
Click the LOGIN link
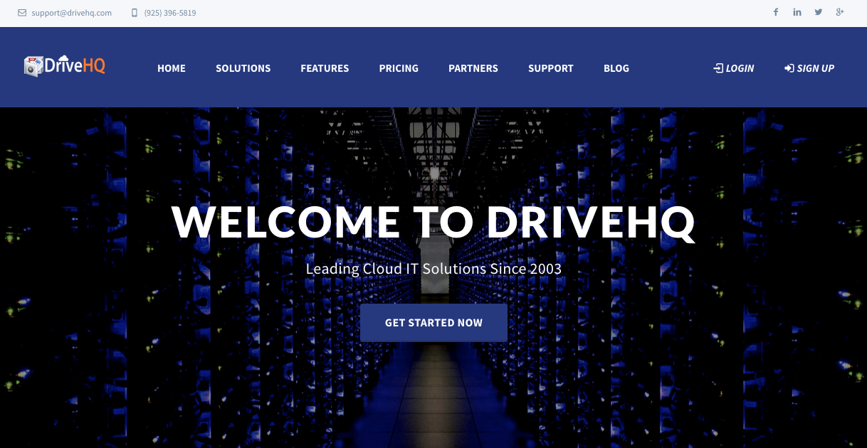[734, 68]
